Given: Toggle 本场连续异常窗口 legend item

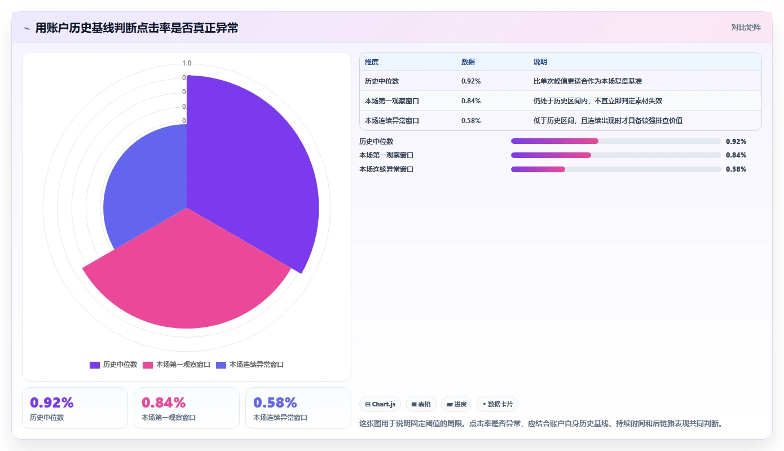Looking at the screenshot, I should (x=250, y=365).
